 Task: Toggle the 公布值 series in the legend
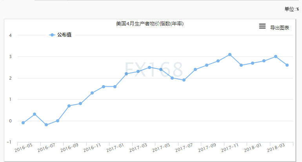[60, 35]
